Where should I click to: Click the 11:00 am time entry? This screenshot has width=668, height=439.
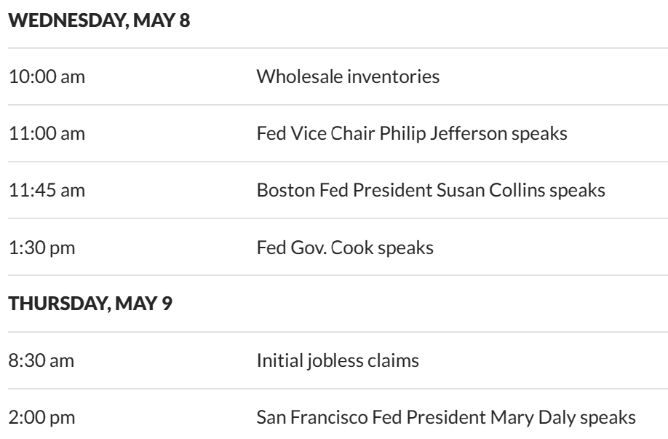click(47, 133)
